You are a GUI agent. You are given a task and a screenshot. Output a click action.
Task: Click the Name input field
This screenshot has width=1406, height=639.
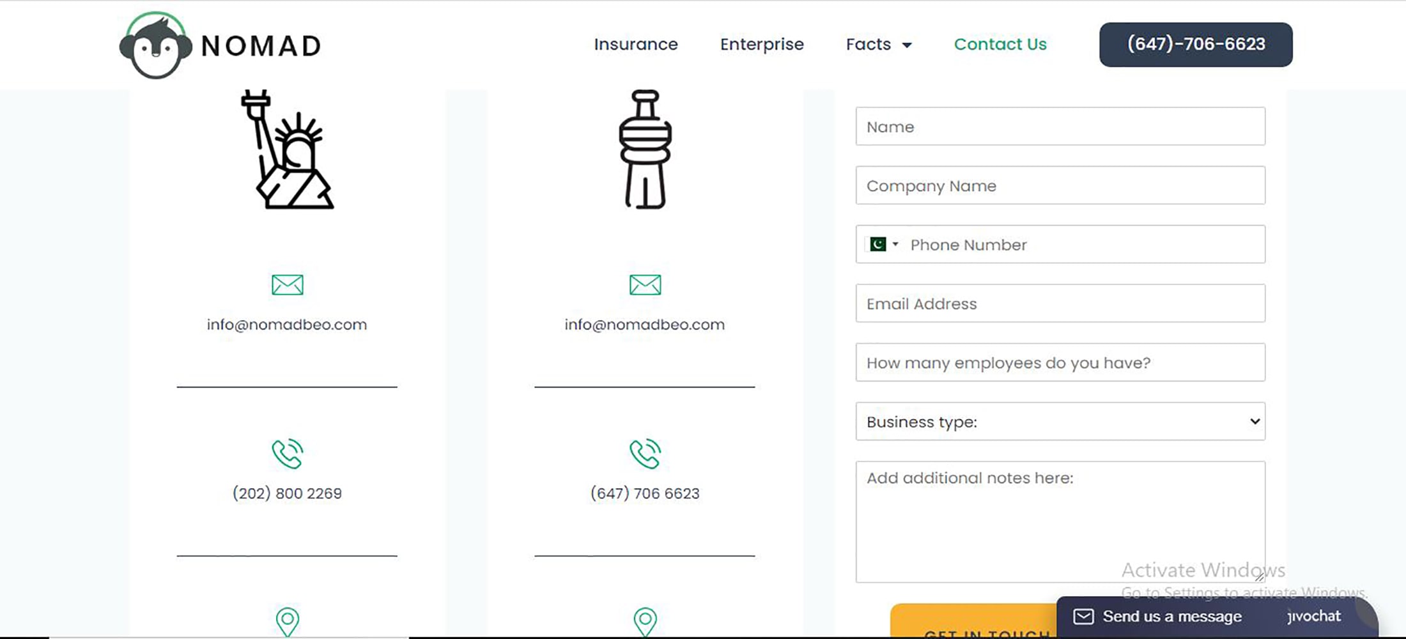tap(1060, 127)
